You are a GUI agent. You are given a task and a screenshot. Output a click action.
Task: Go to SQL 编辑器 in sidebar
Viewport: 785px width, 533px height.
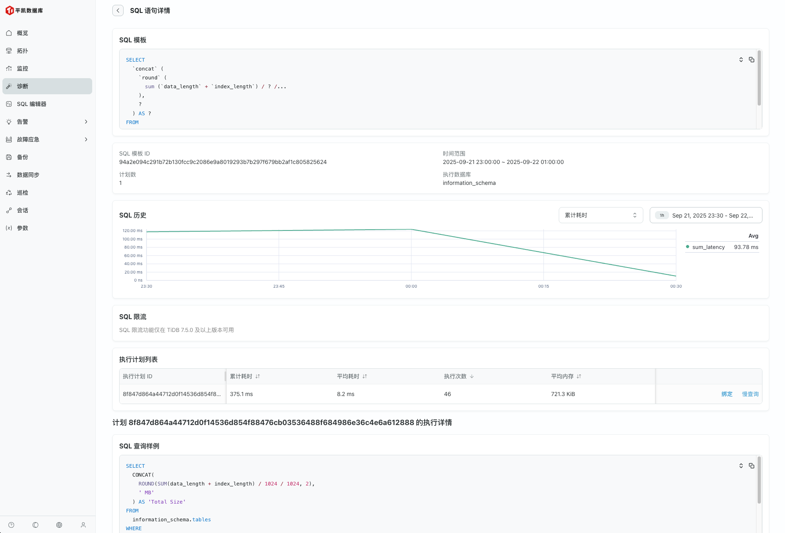click(31, 104)
